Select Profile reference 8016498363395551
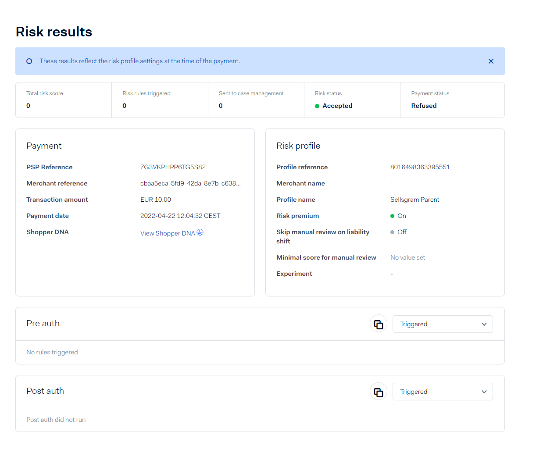Image resolution: width=536 pixels, height=471 pixels. [420, 167]
